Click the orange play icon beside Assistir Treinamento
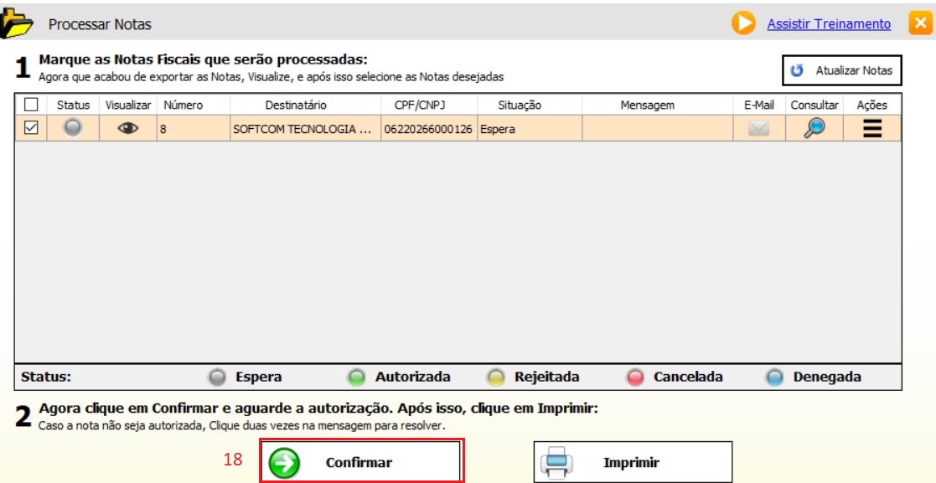Image resolution: width=936 pixels, height=483 pixels. pos(742,23)
